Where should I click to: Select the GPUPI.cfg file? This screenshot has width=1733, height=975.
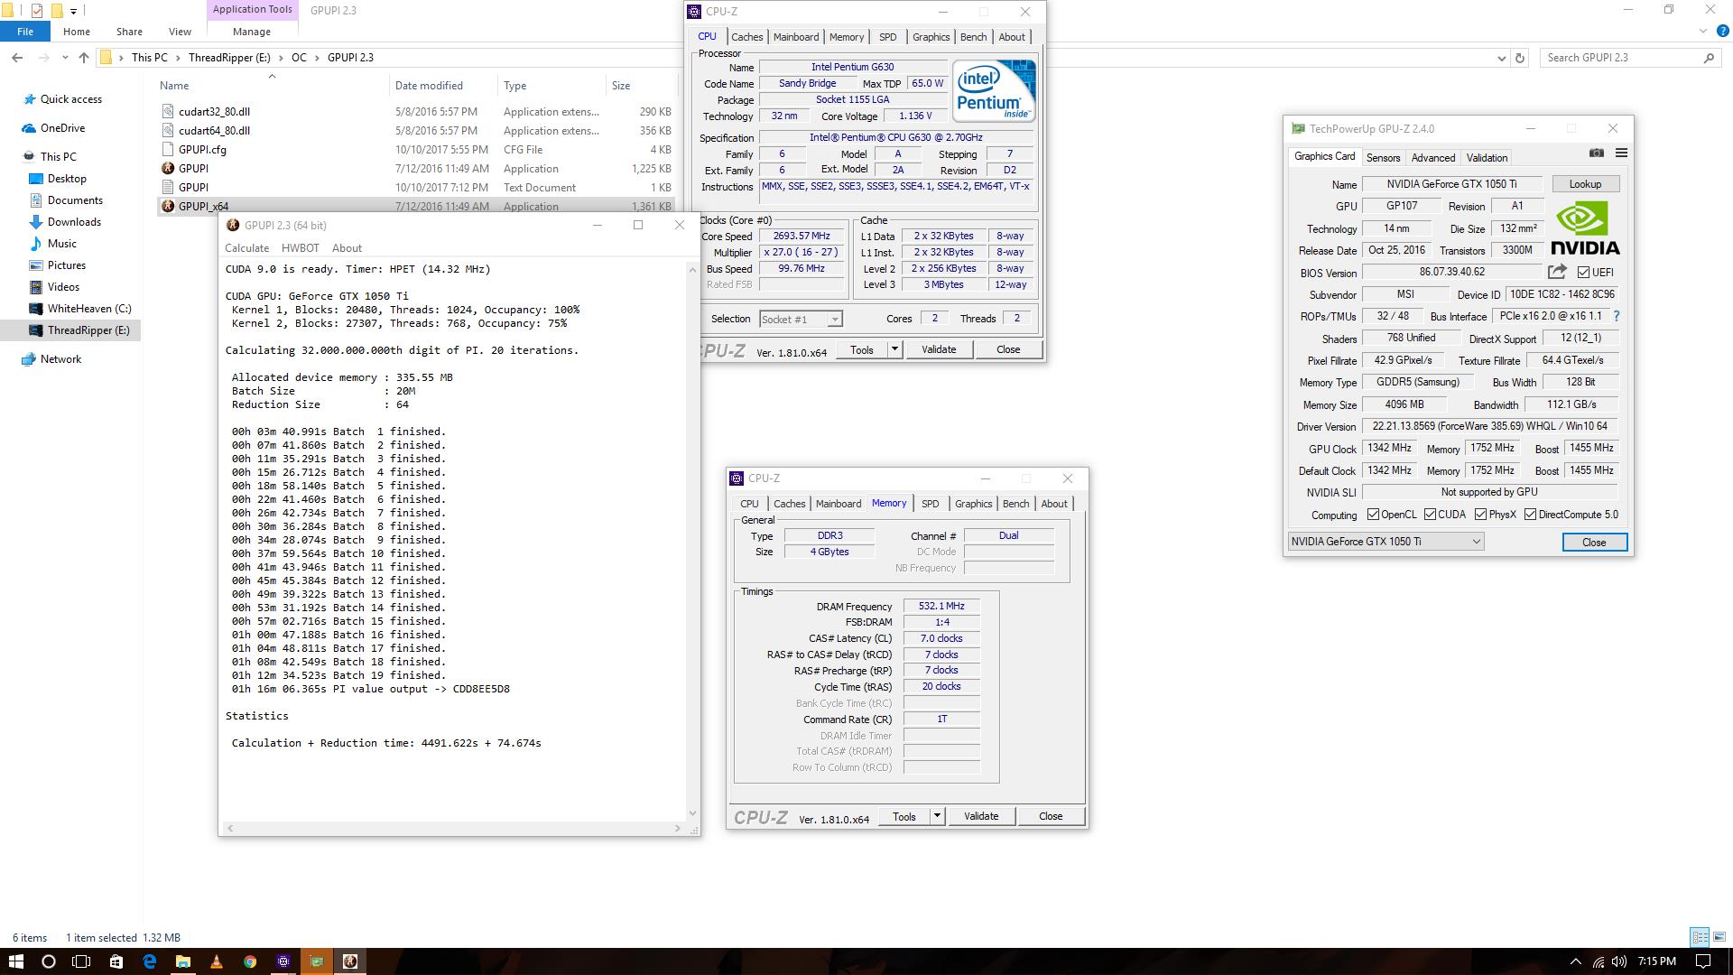(x=202, y=150)
